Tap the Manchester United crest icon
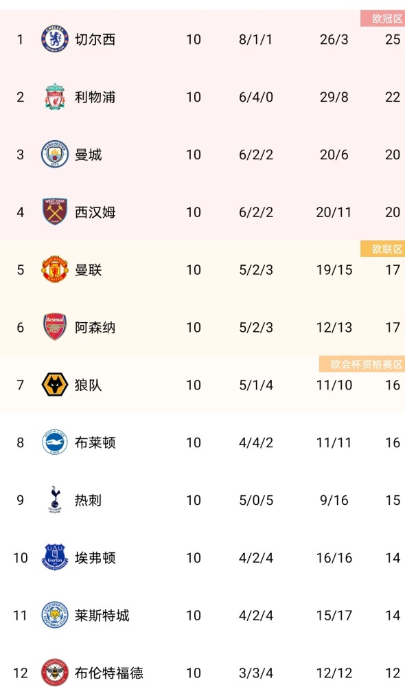 pos(55,269)
